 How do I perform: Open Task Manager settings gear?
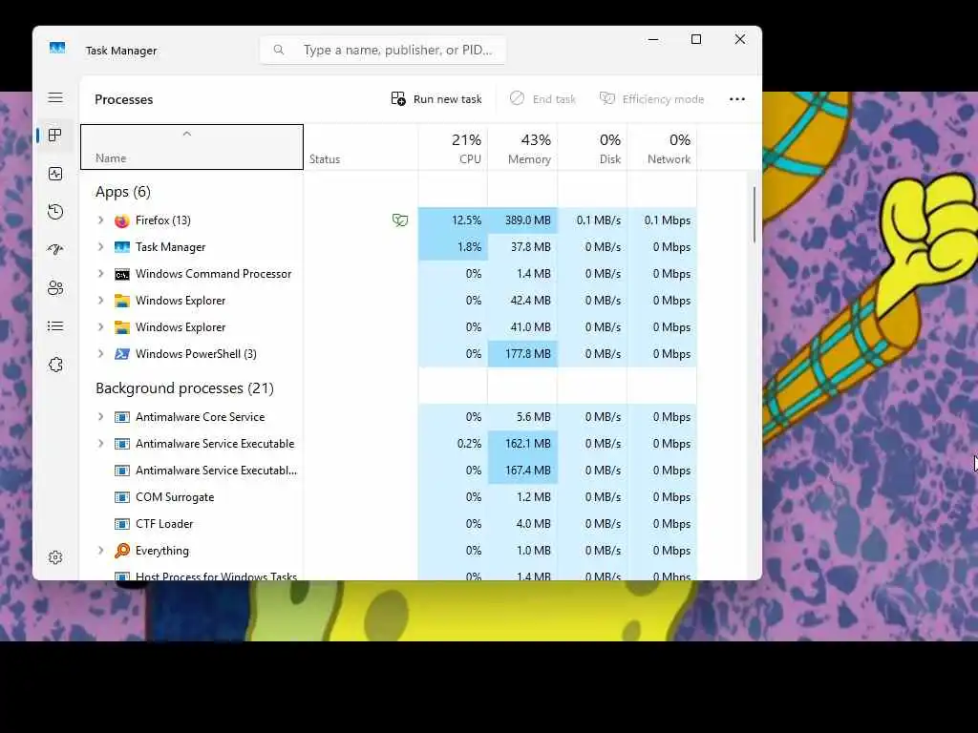[x=55, y=557]
